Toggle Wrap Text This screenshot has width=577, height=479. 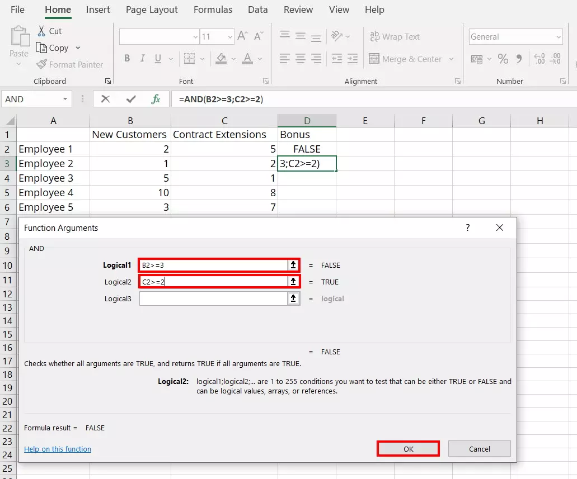coord(395,36)
